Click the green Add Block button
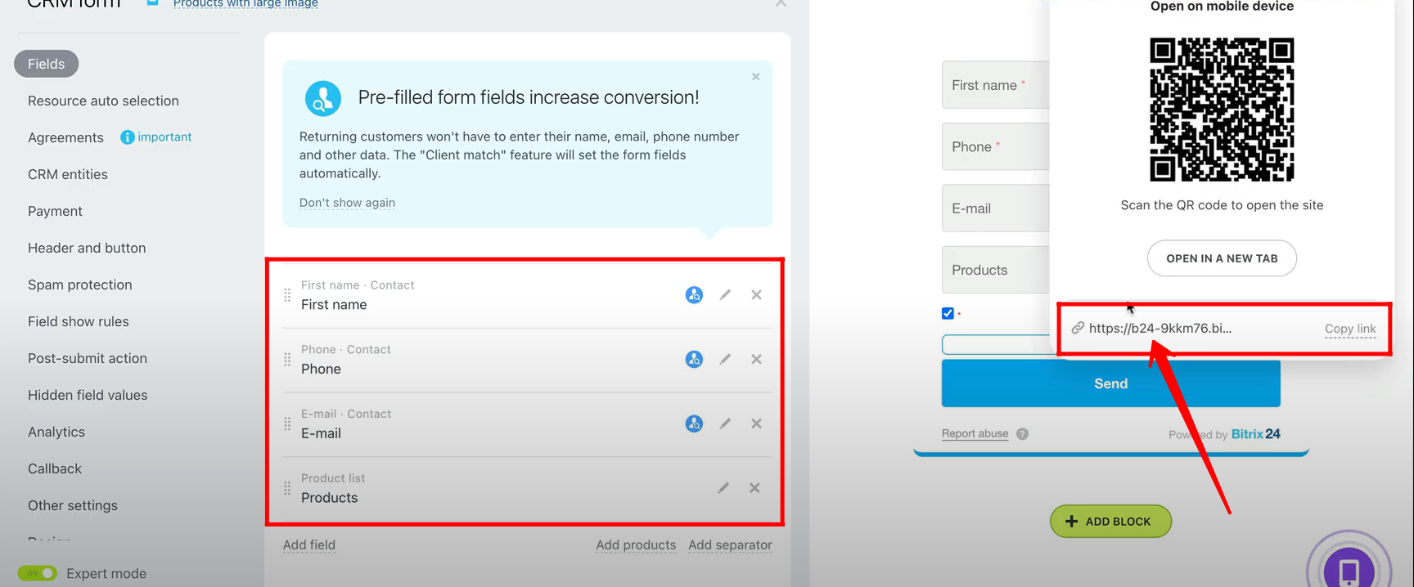This screenshot has width=1414, height=587. 1110,522
